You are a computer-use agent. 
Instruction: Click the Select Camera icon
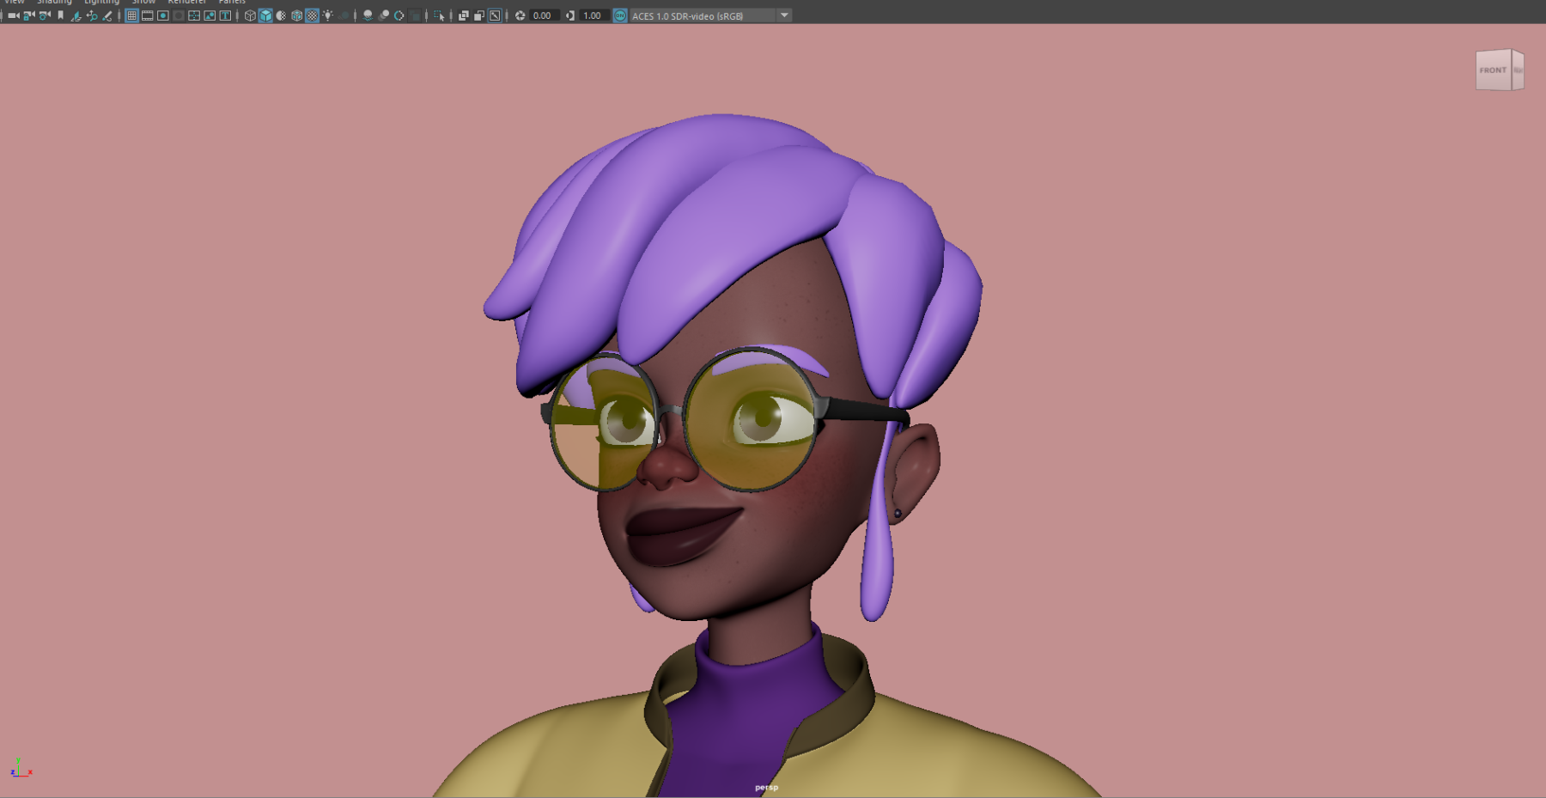click(x=13, y=15)
